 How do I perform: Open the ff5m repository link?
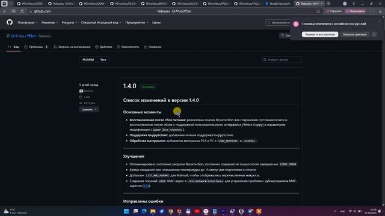point(31,36)
